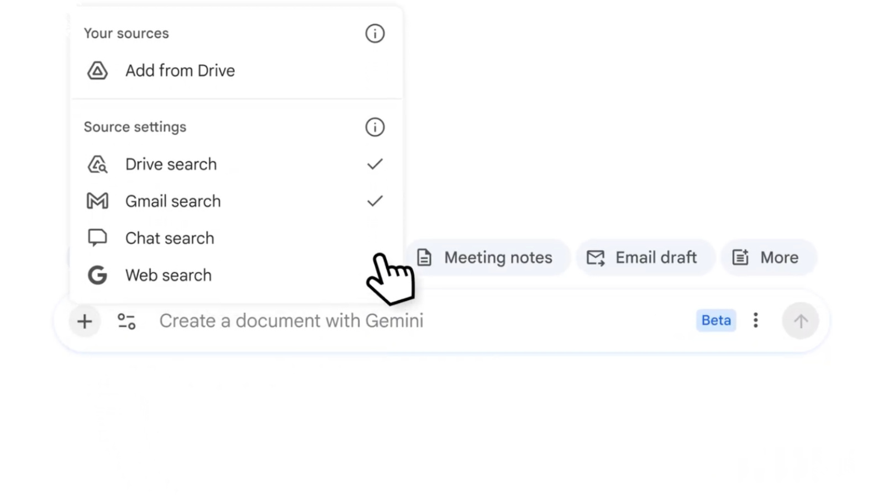Enable the Chat search option

[236, 238]
